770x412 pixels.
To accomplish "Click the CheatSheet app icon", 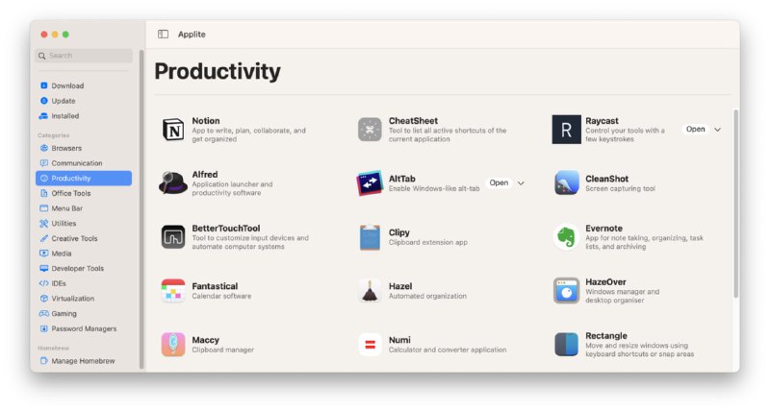I will (371, 130).
